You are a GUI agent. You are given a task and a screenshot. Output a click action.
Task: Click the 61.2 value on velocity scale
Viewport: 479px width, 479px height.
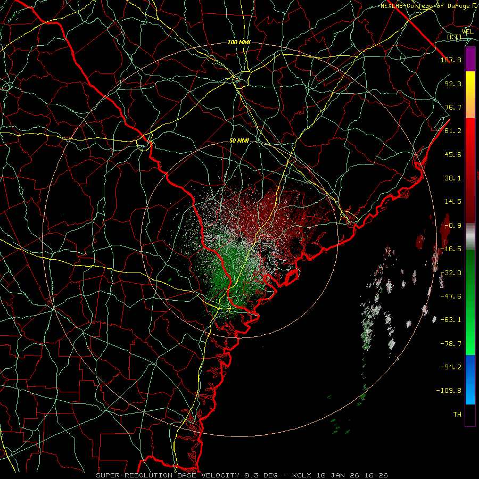tap(453, 131)
